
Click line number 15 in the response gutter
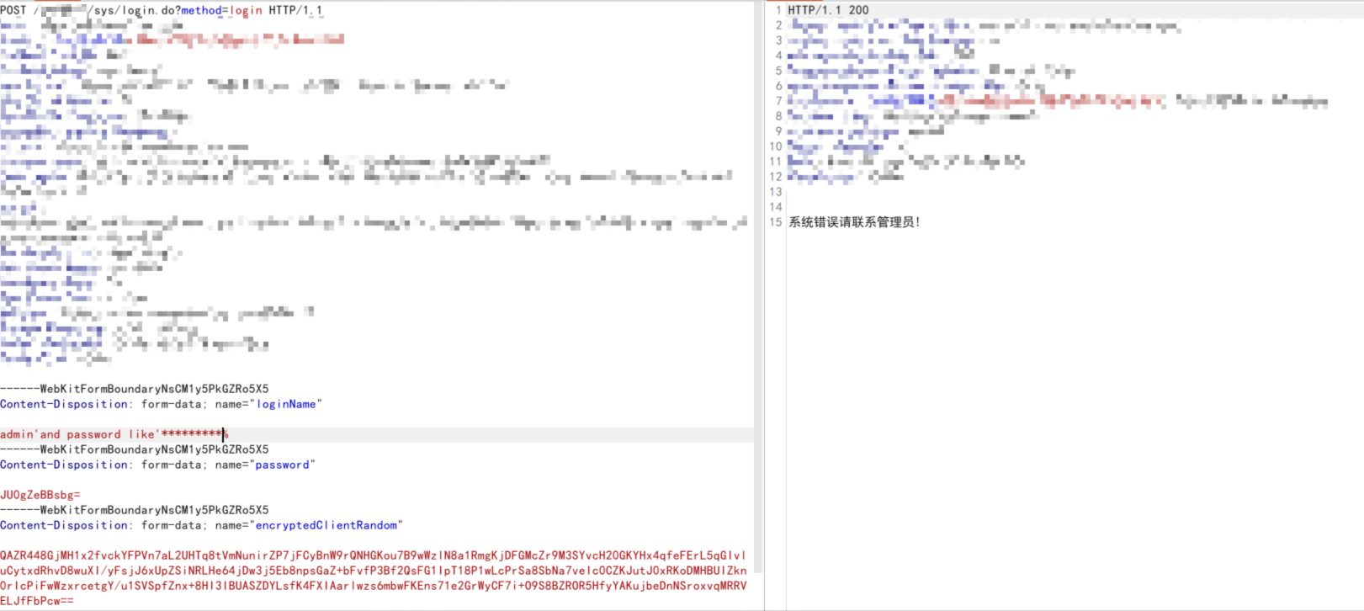[775, 222]
